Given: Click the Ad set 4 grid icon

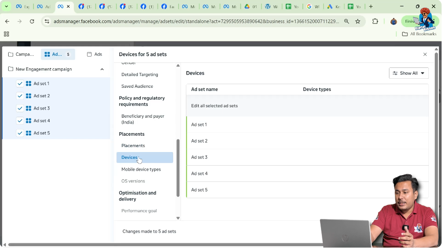Looking at the screenshot, I should [x=29, y=121].
